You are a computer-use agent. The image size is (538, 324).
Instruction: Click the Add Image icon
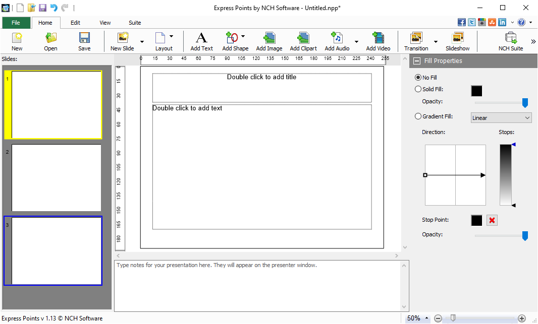pyautogui.click(x=269, y=38)
